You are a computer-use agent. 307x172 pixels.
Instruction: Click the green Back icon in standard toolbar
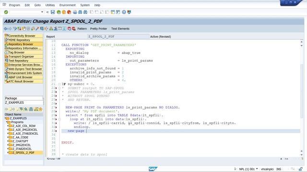click(59, 12)
